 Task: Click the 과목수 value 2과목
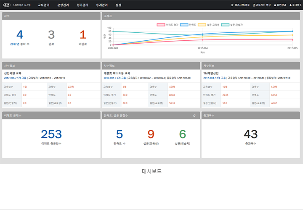(x=71, y=87)
